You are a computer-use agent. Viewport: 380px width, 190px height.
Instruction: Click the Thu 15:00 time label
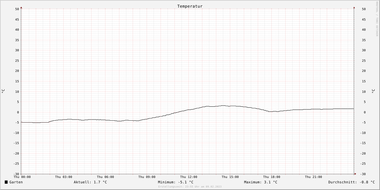(230, 177)
